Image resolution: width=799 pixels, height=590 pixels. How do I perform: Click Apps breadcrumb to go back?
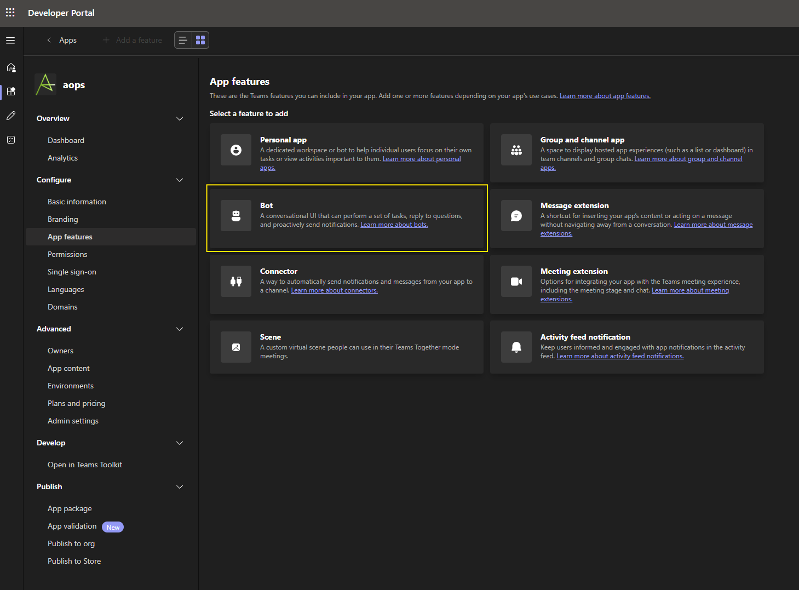click(x=68, y=40)
